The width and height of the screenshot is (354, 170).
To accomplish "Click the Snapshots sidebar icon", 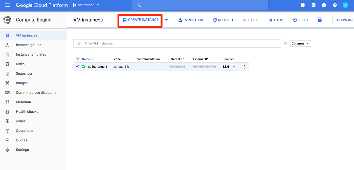I will [7, 74].
